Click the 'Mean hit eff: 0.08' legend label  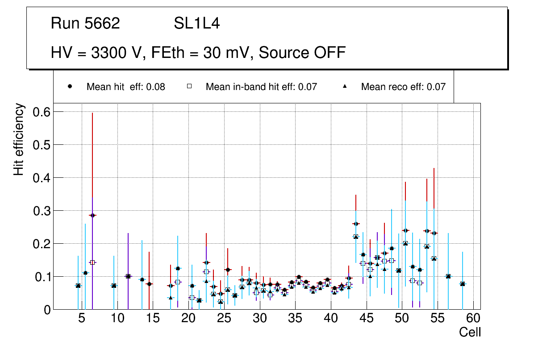125,87
